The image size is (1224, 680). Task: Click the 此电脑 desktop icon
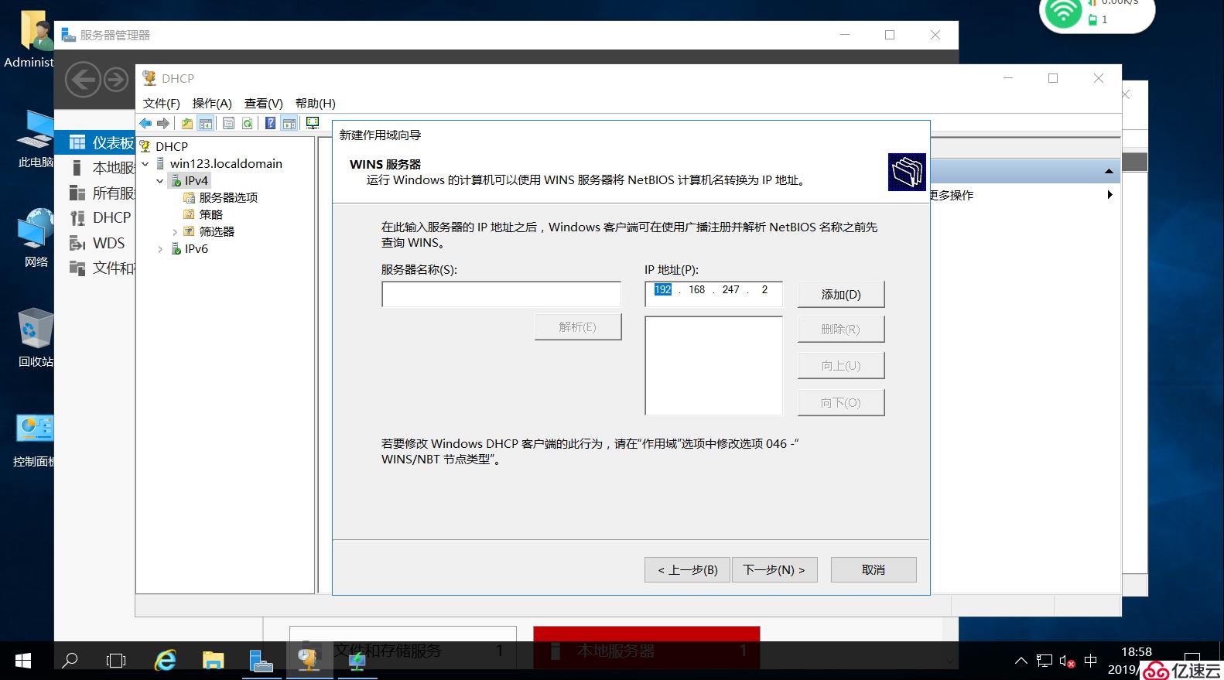click(x=36, y=138)
